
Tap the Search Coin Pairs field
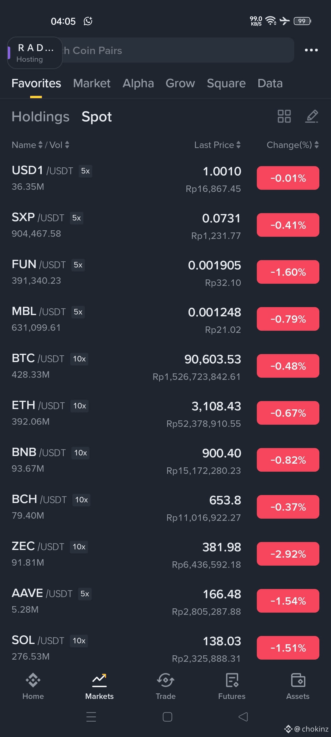click(x=178, y=50)
